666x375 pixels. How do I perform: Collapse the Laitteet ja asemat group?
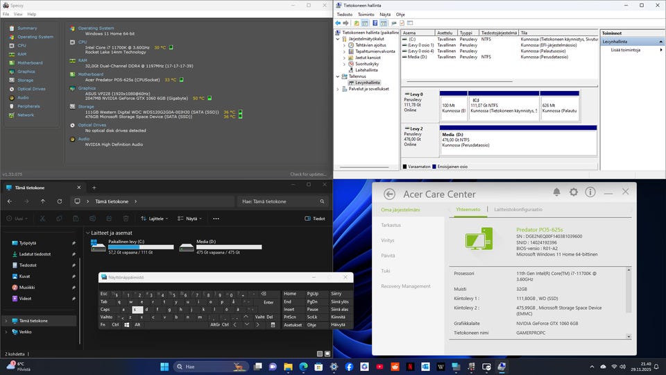(x=88, y=233)
